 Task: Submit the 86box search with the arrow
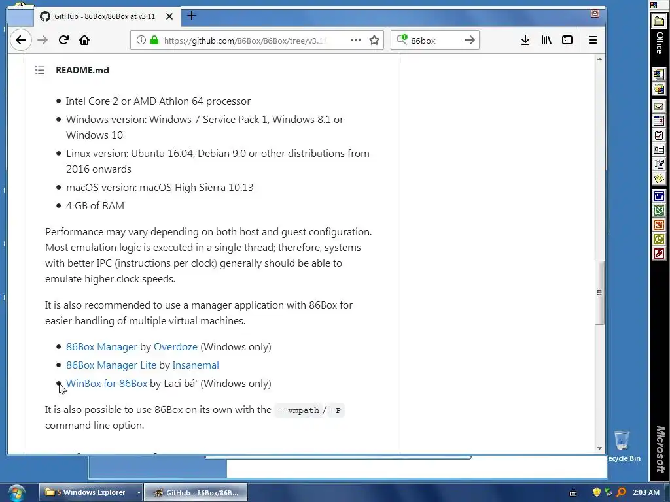click(470, 40)
